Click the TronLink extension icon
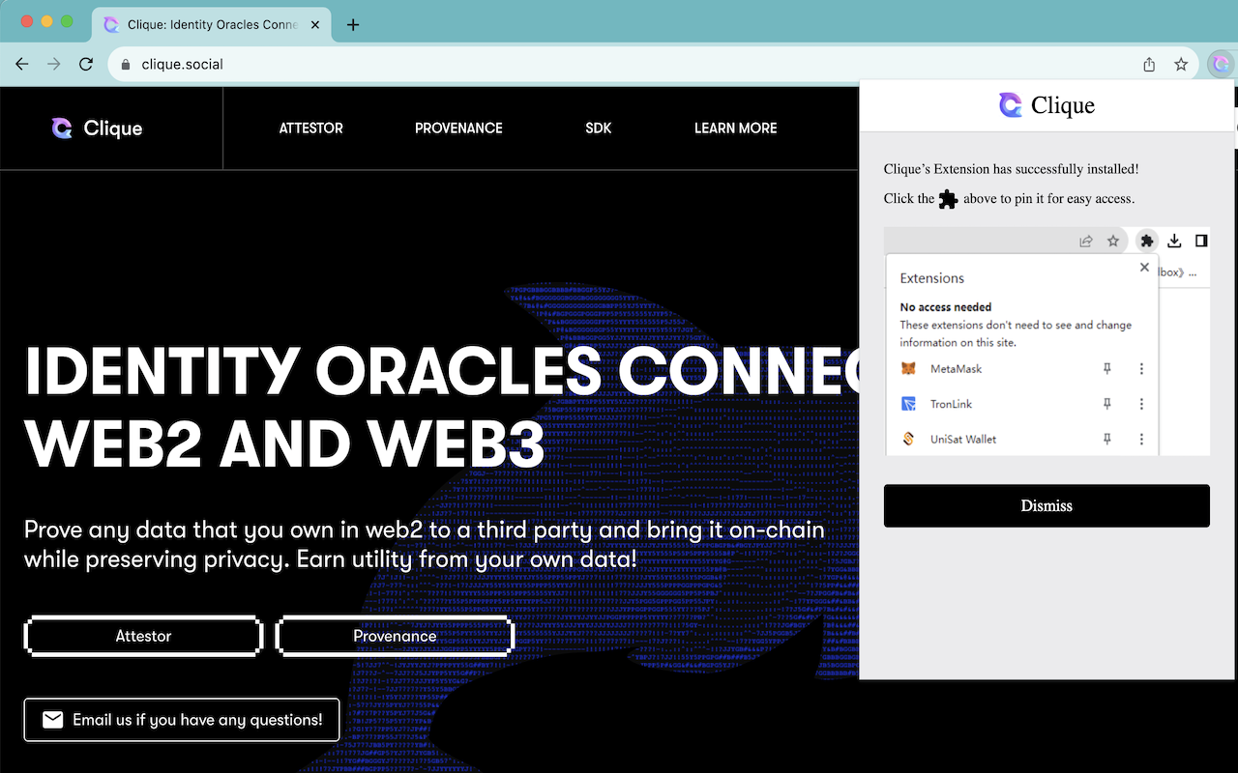Viewport: 1238px width, 773px height. pos(907,403)
